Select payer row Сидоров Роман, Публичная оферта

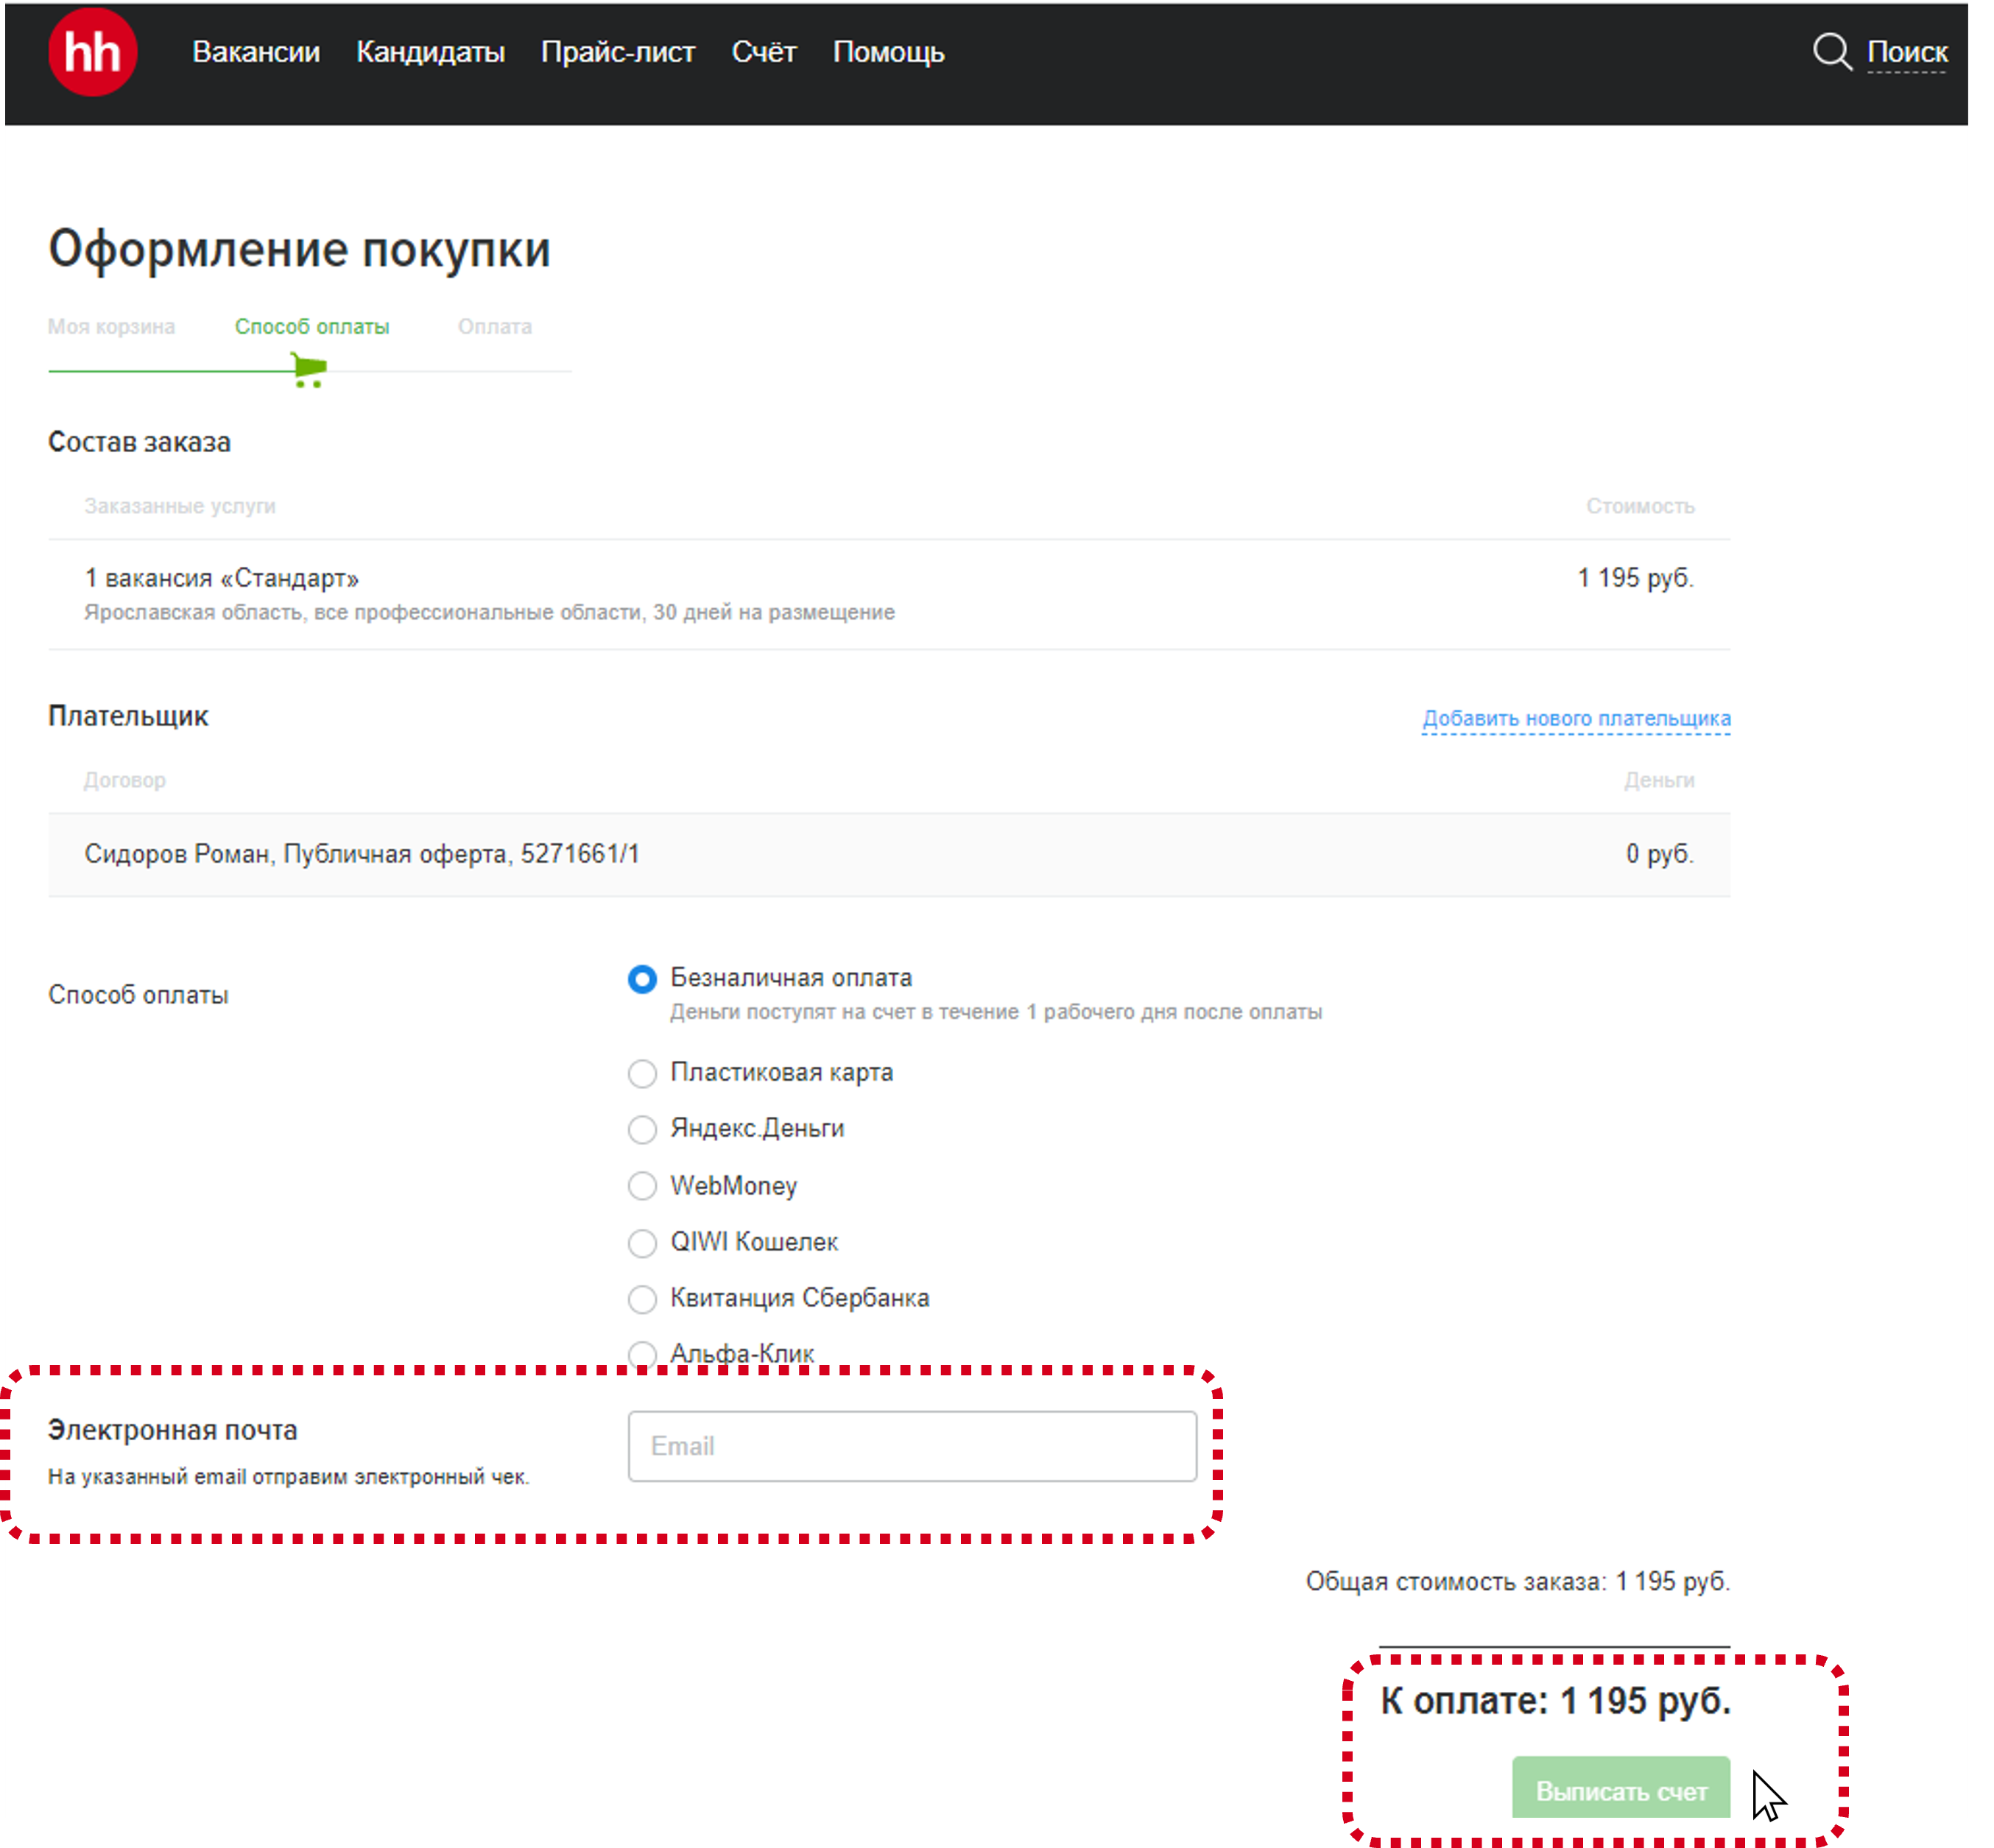[x=889, y=854]
